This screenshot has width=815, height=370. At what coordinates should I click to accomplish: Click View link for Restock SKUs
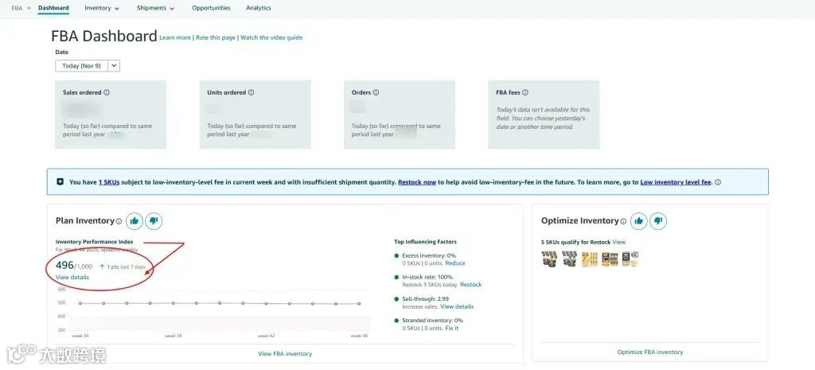[619, 242]
